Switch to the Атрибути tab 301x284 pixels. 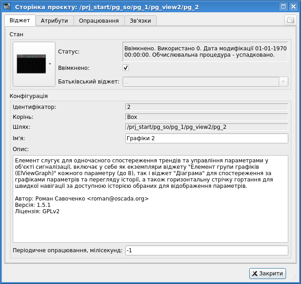[54, 21]
